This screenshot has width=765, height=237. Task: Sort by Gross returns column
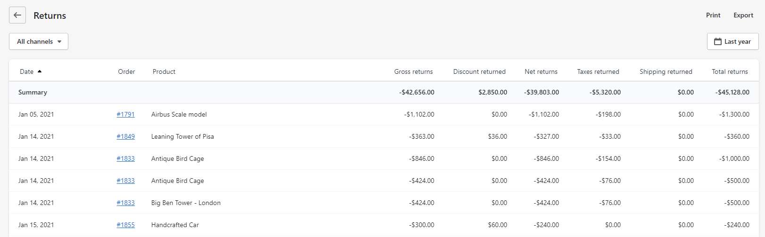pos(413,71)
